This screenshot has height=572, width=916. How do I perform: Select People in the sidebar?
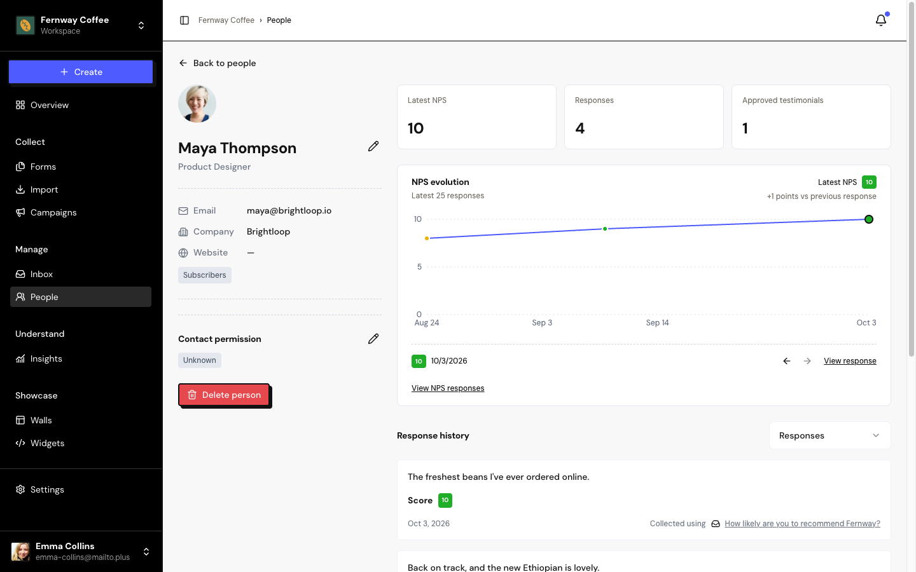click(81, 297)
